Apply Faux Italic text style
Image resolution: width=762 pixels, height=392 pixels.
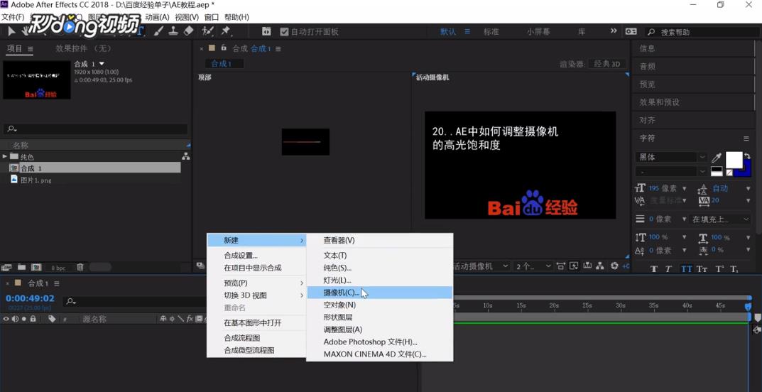(668, 269)
